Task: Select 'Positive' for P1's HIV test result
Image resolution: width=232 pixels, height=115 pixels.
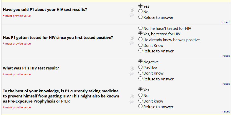Action: click(x=140, y=67)
